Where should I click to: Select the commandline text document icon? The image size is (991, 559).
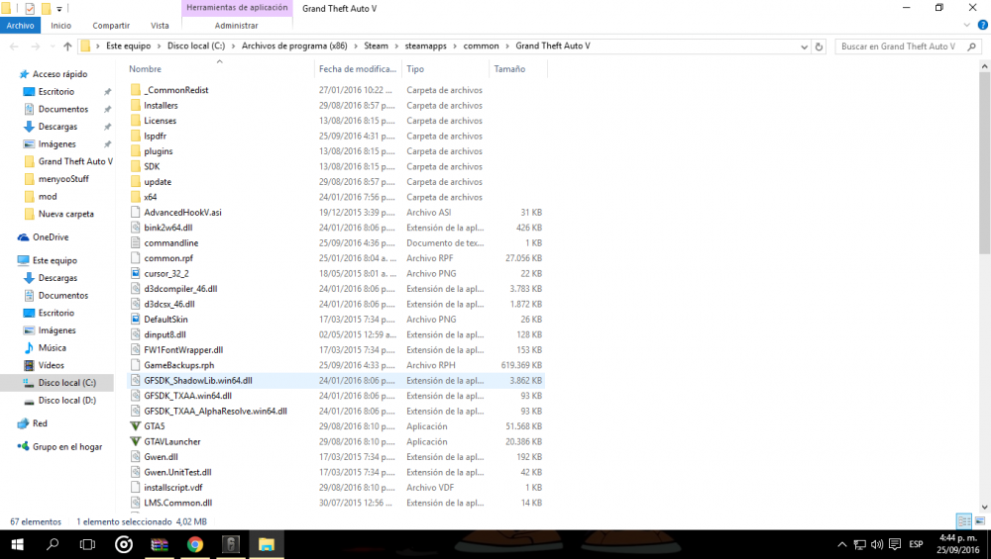tap(135, 243)
